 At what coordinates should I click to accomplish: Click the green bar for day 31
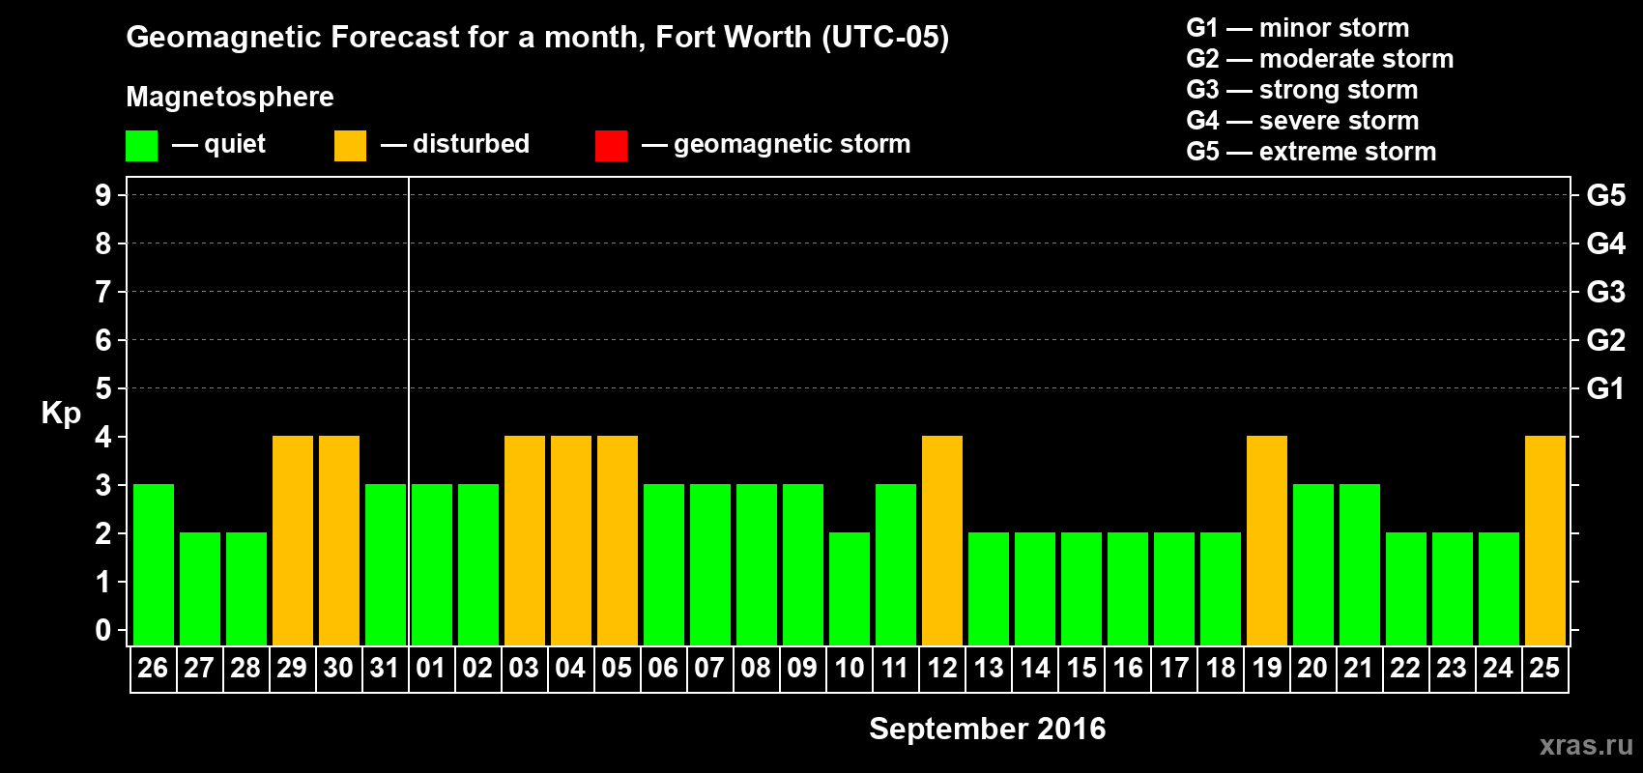pyautogui.click(x=386, y=564)
